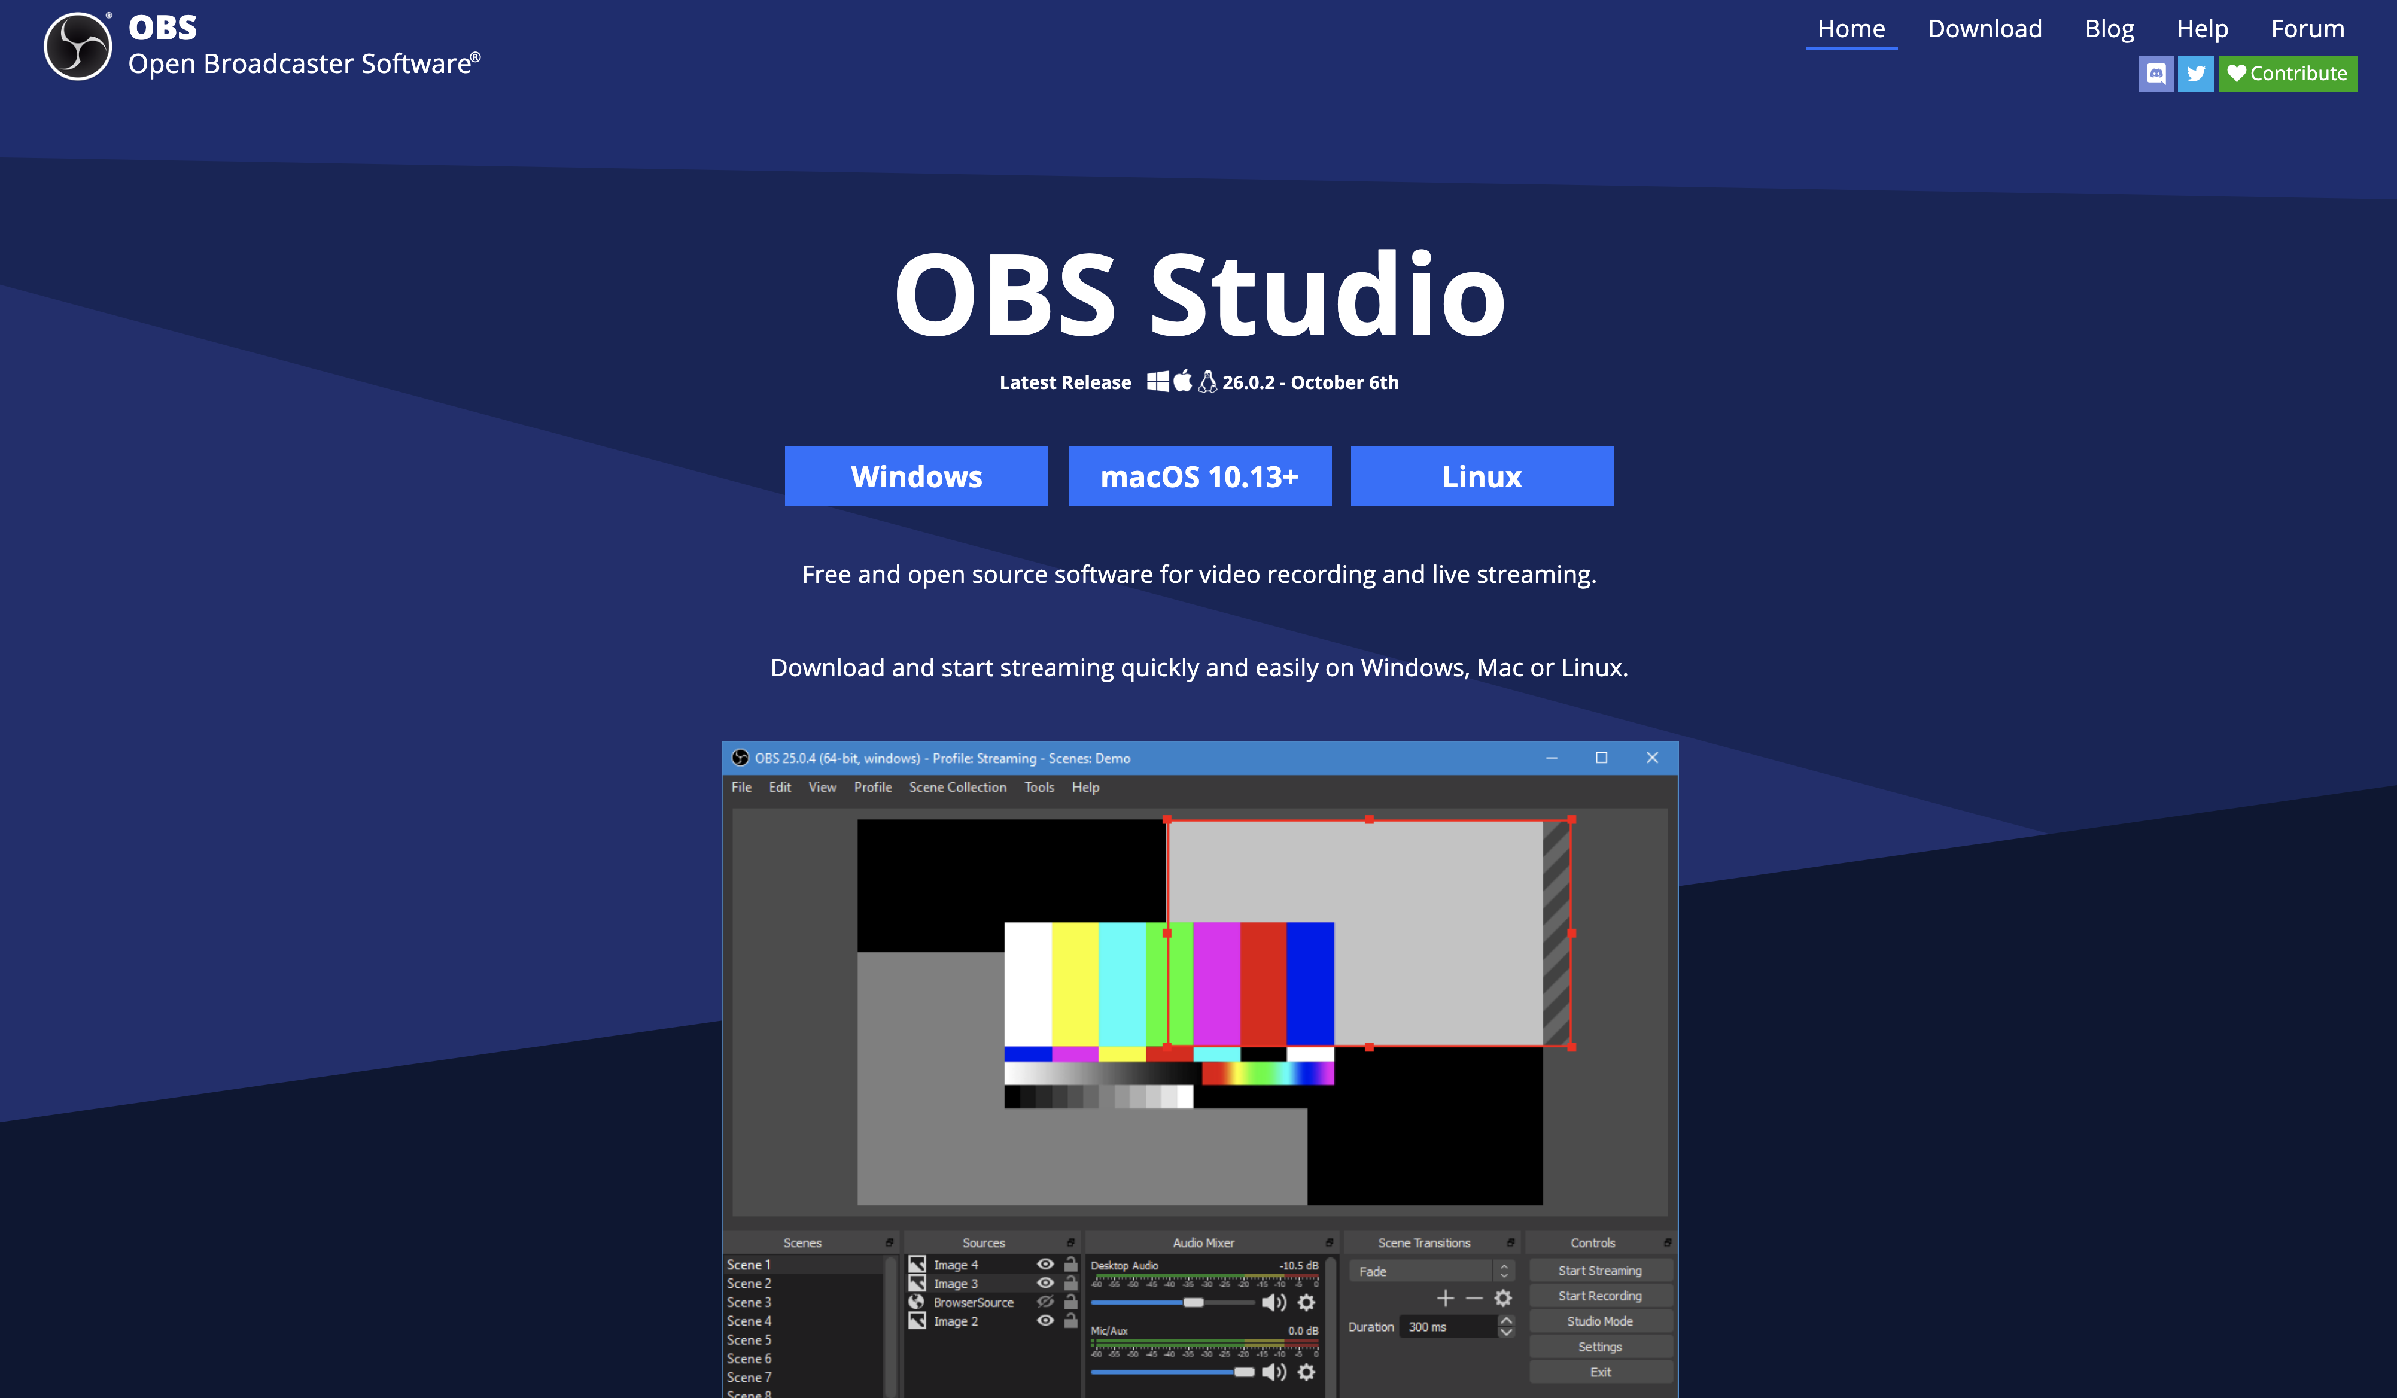Toggle visibility of the Image 2 source
The width and height of the screenshot is (2397, 1398).
(x=1045, y=1321)
